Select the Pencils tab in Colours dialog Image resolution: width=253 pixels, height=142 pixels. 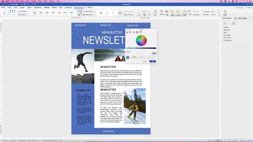(x=141, y=32)
